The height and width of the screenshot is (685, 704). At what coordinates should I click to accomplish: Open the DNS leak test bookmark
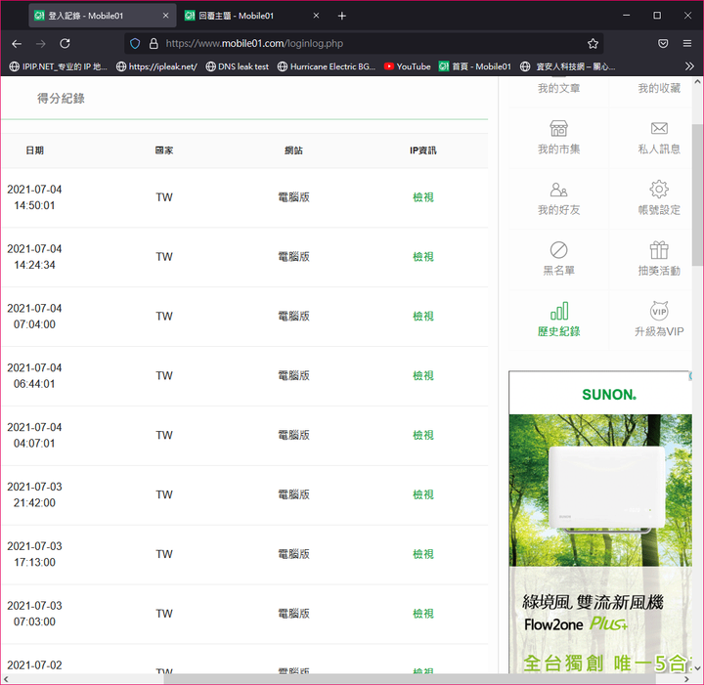(x=237, y=66)
